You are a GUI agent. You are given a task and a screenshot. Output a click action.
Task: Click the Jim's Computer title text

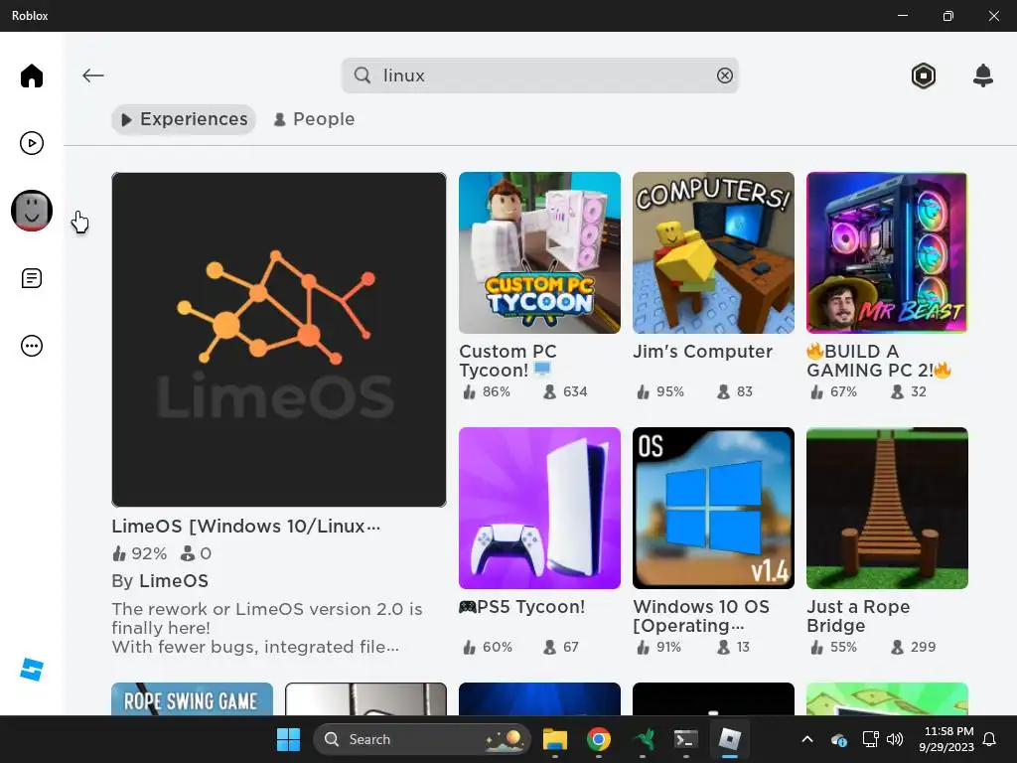tap(702, 351)
